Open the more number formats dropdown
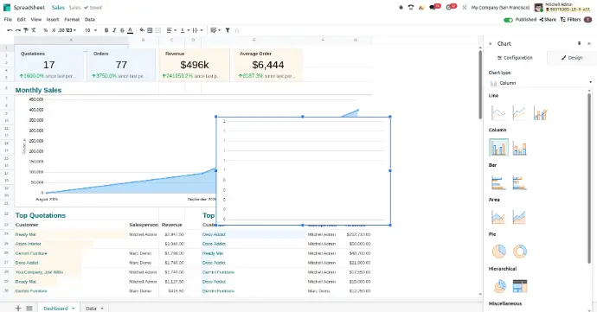The image size is (597, 312). (x=71, y=30)
